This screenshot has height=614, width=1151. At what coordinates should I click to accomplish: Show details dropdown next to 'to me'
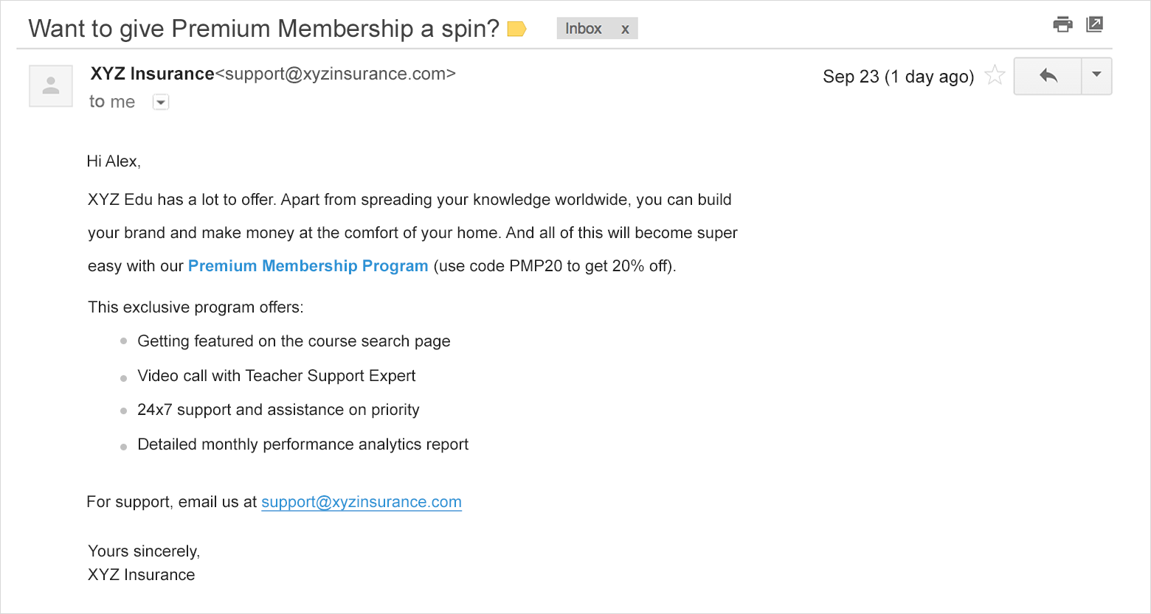161,102
